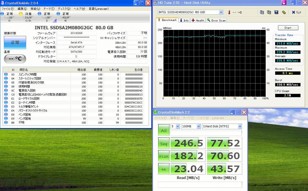
Task: Click the 512K read result 182.2
Action: tap(188, 156)
